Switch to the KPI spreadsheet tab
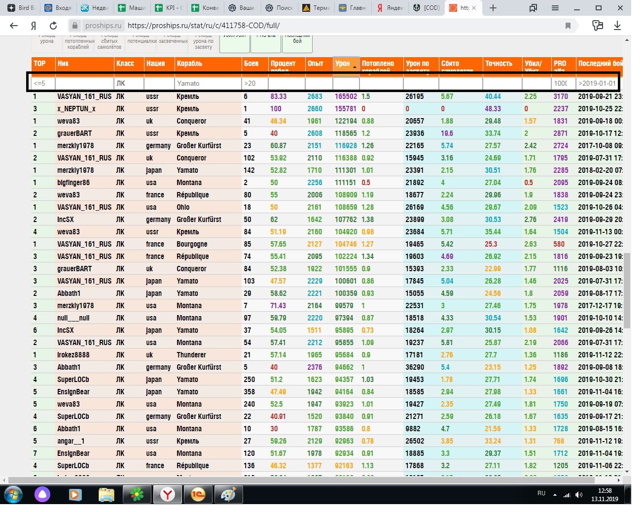 point(169,8)
